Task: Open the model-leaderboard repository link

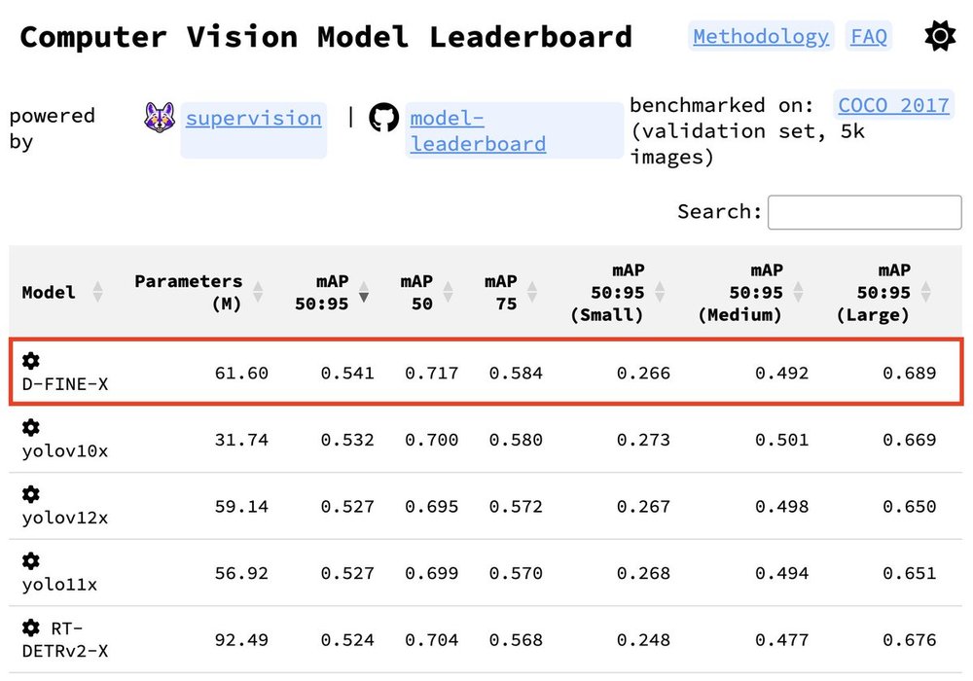Action: point(477,131)
